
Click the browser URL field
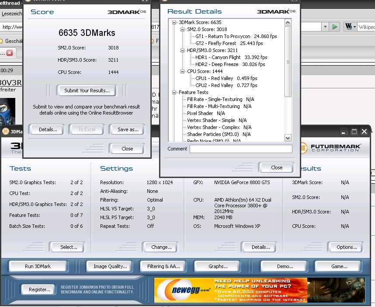click(12, 27)
